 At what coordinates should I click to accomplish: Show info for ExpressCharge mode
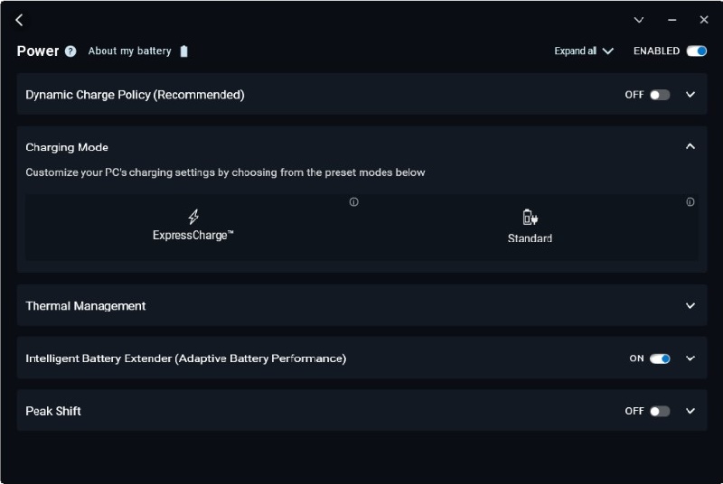coord(353,202)
